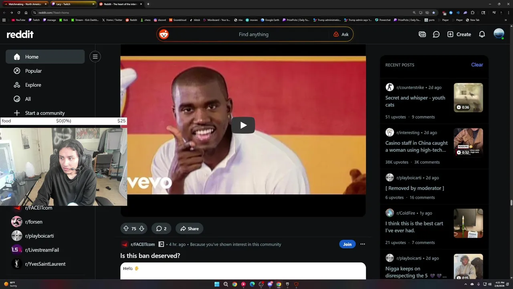Click browser back arrow
Image resolution: width=513 pixels, height=289 pixels.
(4, 12)
